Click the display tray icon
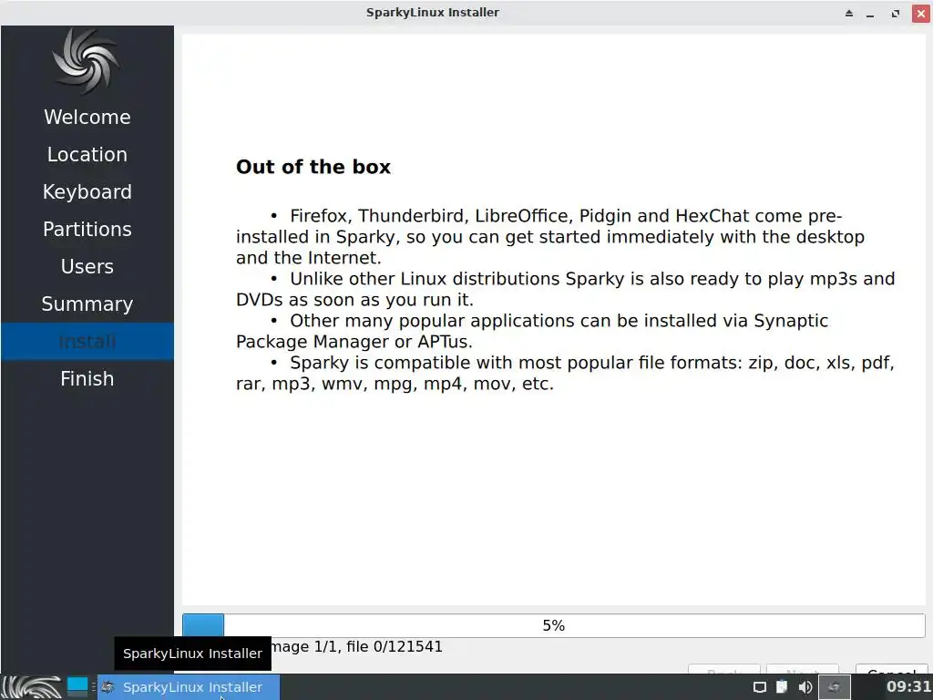The width and height of the screenshot is (933, 700). click(759, 687)
